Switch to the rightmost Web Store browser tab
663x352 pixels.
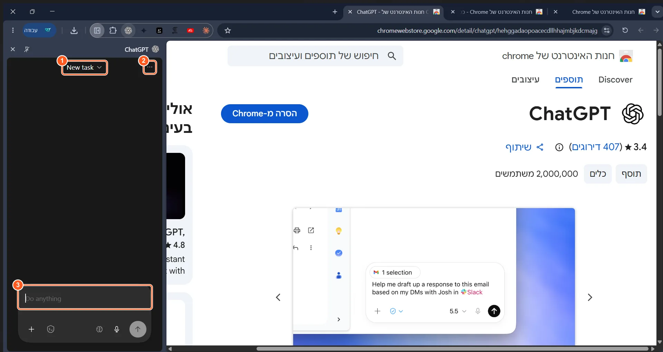(601, 12)
